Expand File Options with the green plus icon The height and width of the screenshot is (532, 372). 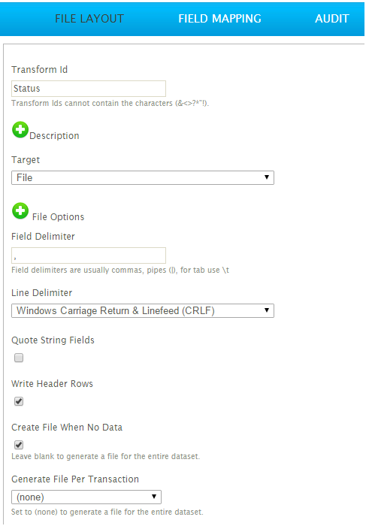[20, 211]
